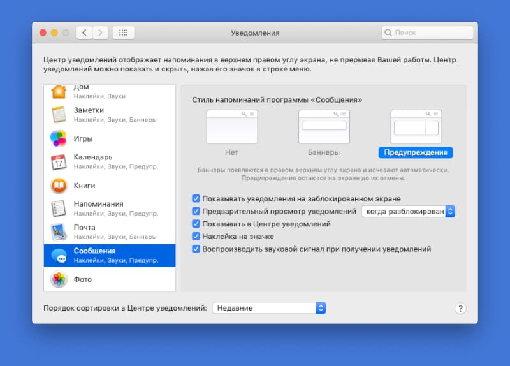Click the Photos flower icon
Image resolution: width=510 pixels, height=366 pixels.
click(59, 279)
